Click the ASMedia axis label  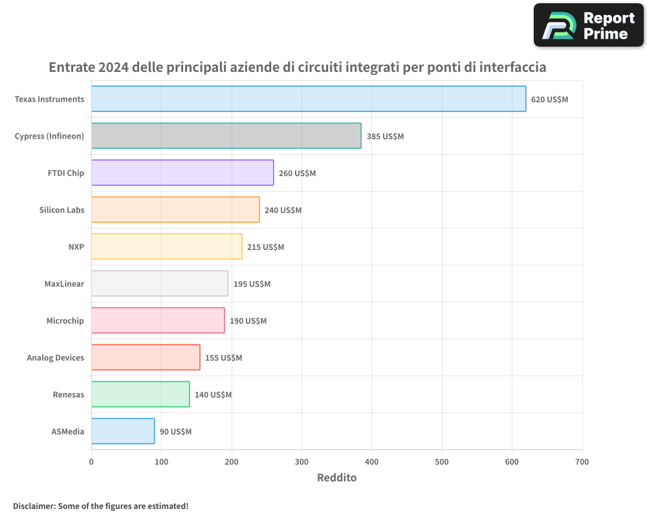(x=67, y=431)
